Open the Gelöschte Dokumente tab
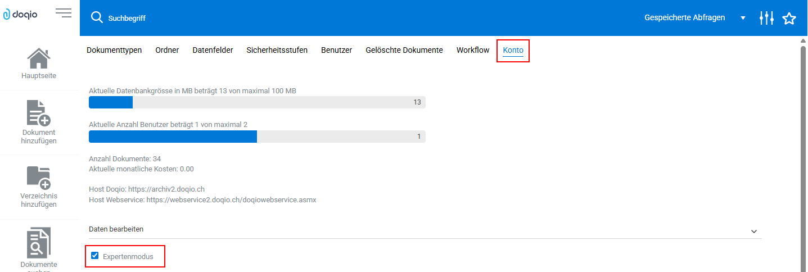The width and height of the screenshot is (808, 272). [x=404, y=50]
